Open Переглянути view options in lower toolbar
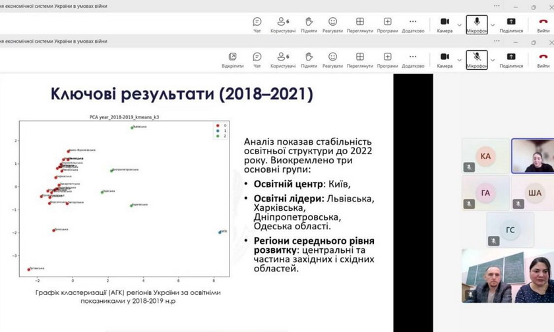554x332 pixels. tap(360, 58)
